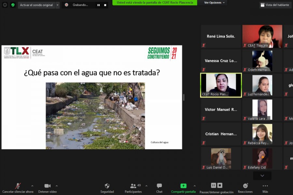Screen dimensions: 293x195
Task: Click the divider handle between slide and gallery
Action: tap(184, 97)
